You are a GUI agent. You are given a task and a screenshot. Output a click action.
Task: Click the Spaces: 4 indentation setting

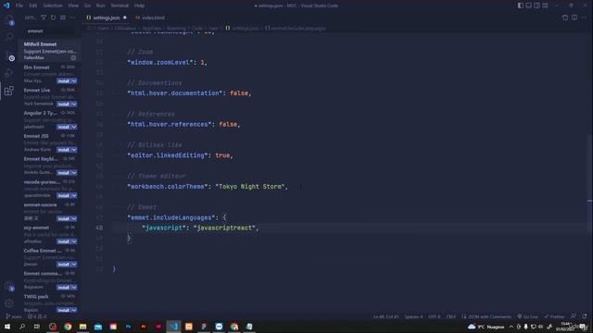pos(413,316)
